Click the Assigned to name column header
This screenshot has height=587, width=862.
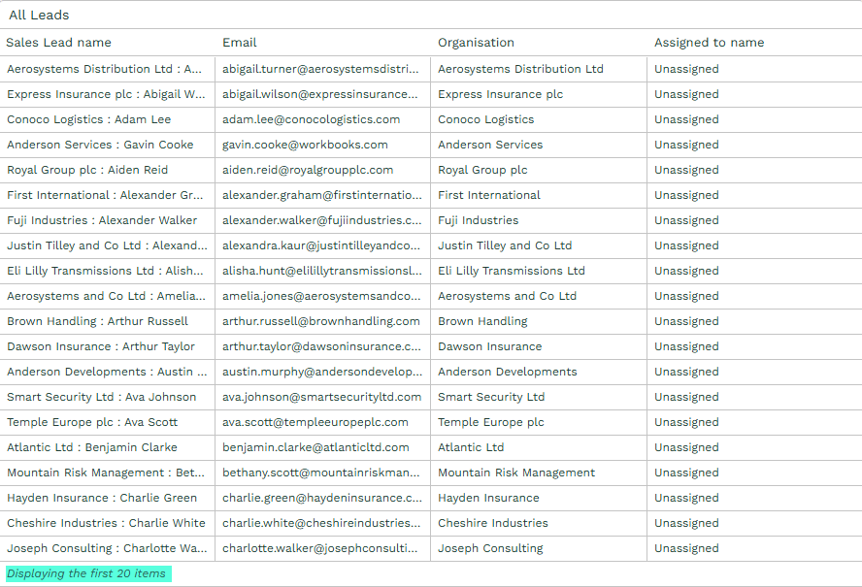click(x=709, y=43)
